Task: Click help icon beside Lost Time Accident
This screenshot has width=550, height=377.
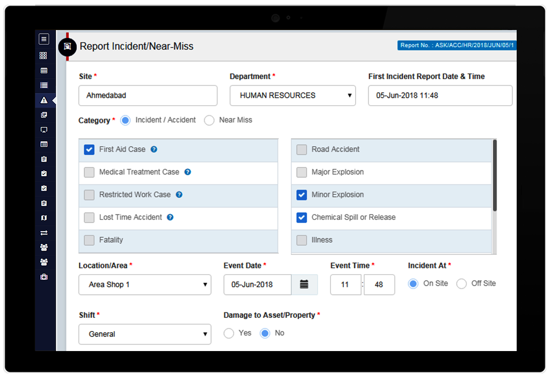Action: (170, 218)
